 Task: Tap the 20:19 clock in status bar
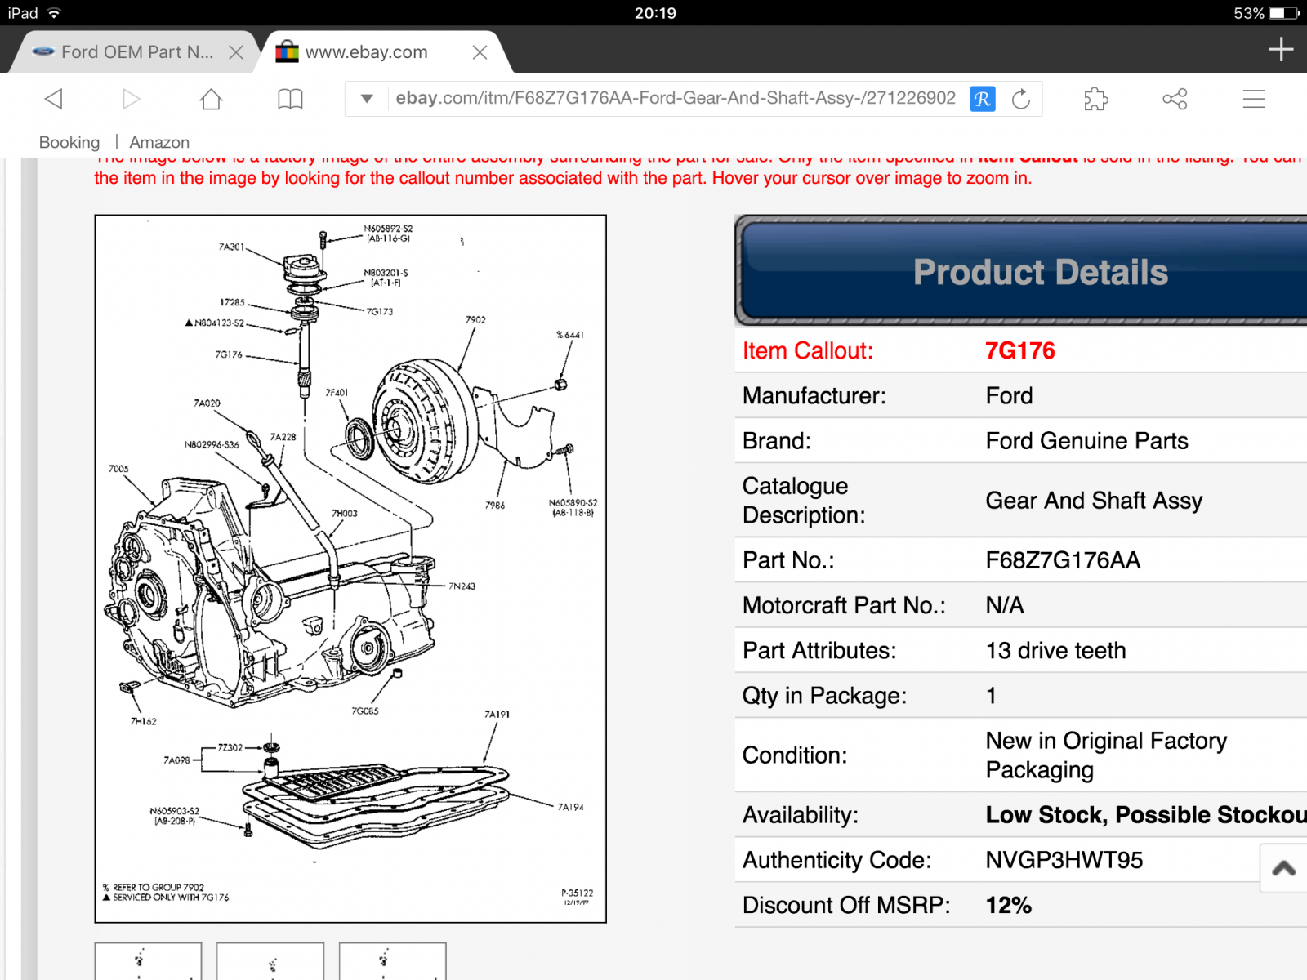(655, 13)
